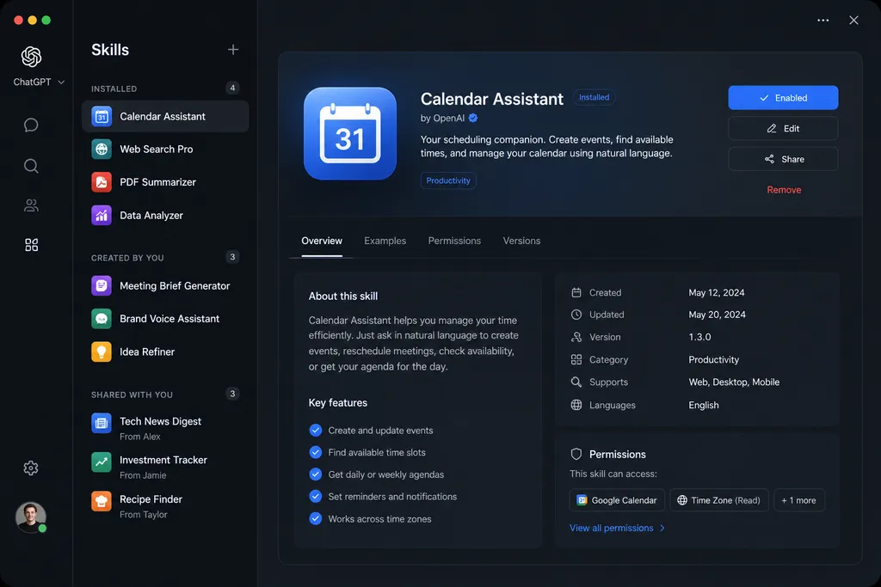Click the large Calendar Assistant app icon
Image resolution: width=881 pixels, height=587 pixels.
point(350,133)
